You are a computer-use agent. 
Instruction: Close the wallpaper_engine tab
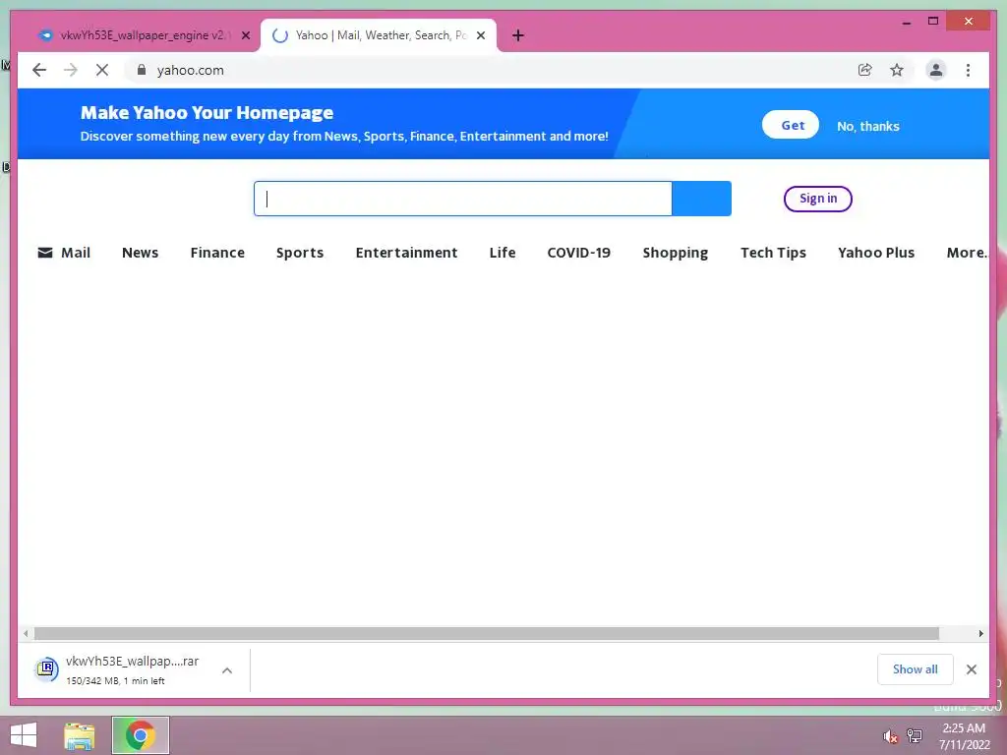245,35
